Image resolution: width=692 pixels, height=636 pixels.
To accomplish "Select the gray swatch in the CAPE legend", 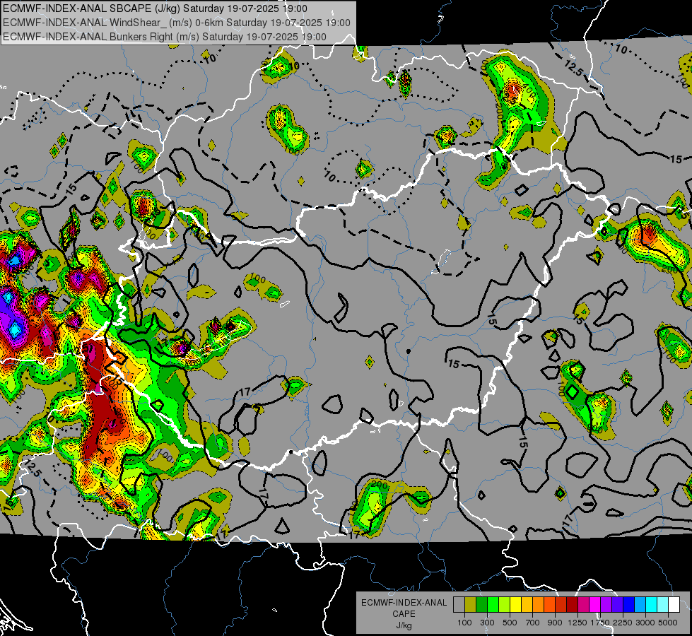I will coord(459,604).
